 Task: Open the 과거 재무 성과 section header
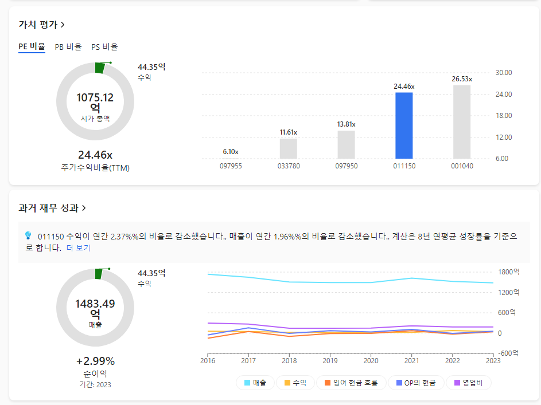pos(52,208)
